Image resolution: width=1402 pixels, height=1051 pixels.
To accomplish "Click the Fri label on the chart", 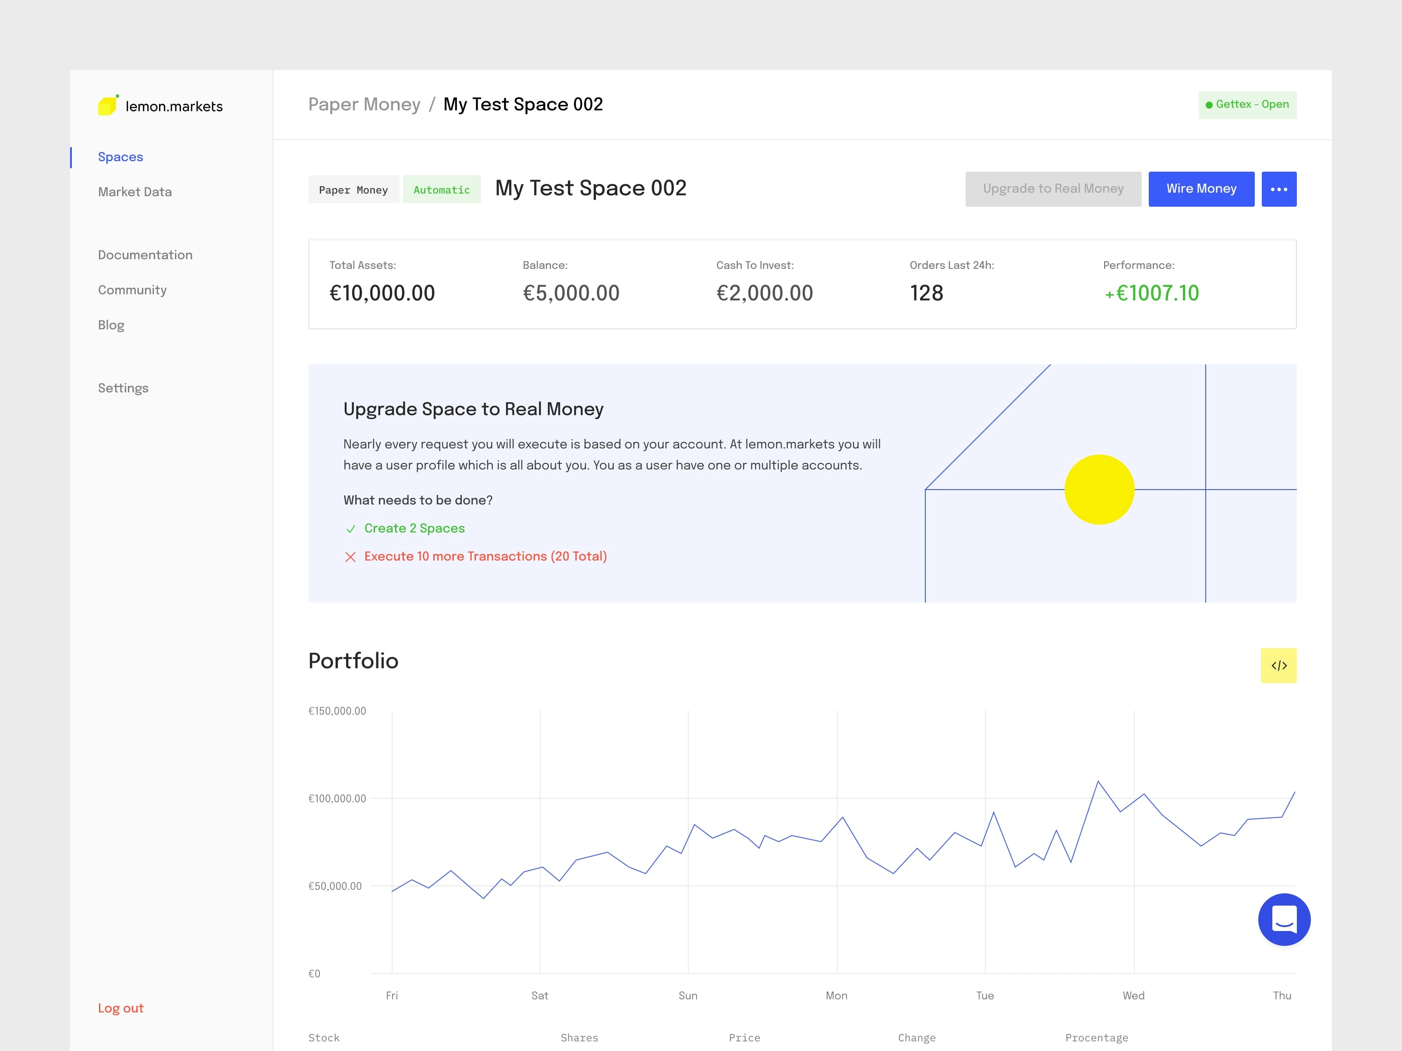I will pos(392,995).
